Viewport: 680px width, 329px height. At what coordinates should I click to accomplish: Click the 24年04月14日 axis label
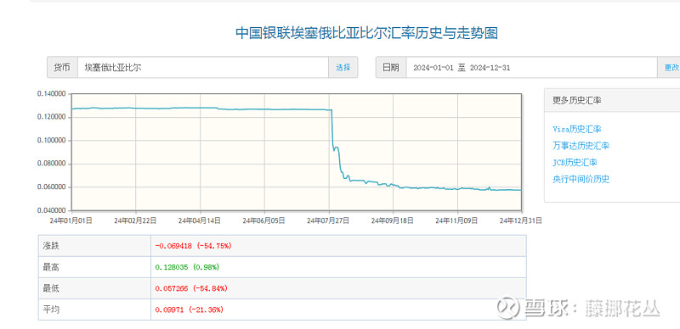(200, 220)
